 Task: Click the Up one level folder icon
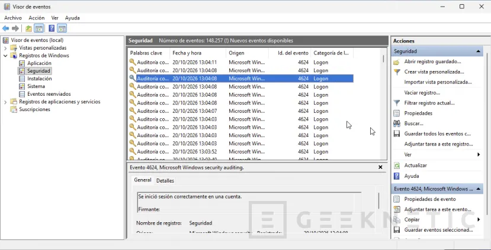[28, 28]
